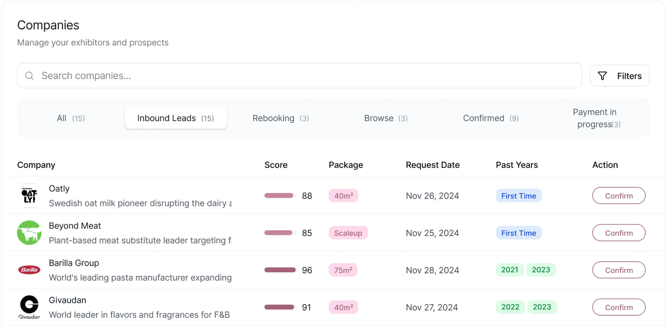Click the First Time badge for Oatly
Screen dimensions: 667x327
pyautogui.click(x=518, y=195)
